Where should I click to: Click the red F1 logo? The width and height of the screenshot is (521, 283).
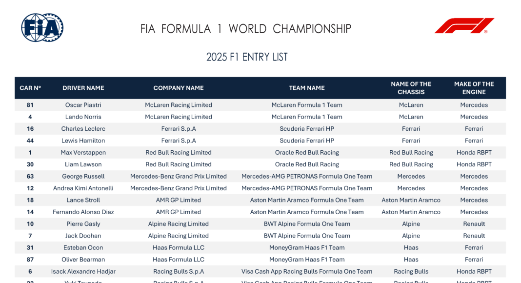464,26
